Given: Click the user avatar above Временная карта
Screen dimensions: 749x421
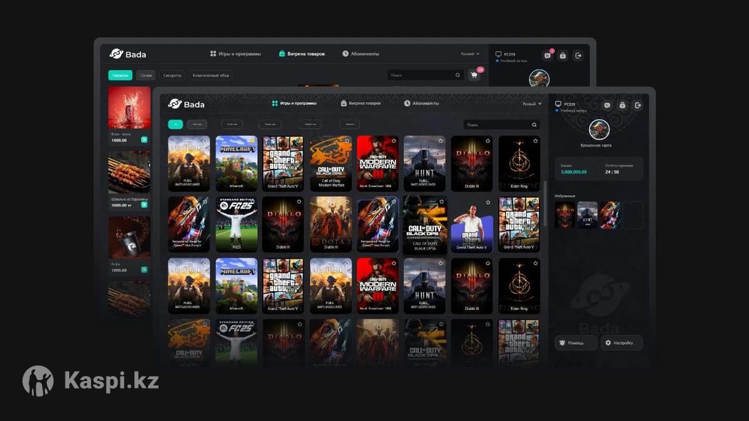Looking at the screenshot, I should pos(599,129).
